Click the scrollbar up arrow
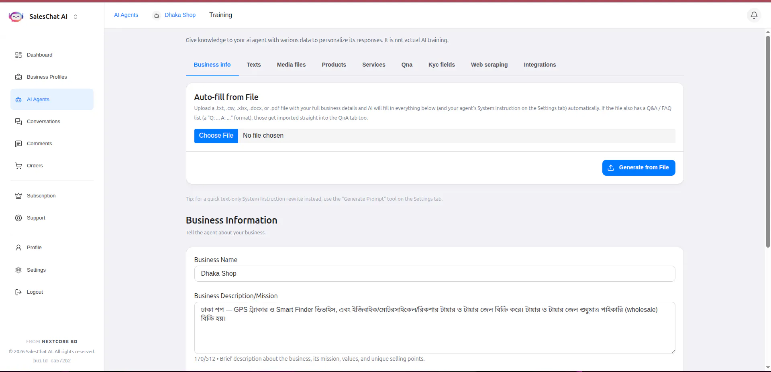Viewport: 771px width, 372px height. click(x=768, y=32)
